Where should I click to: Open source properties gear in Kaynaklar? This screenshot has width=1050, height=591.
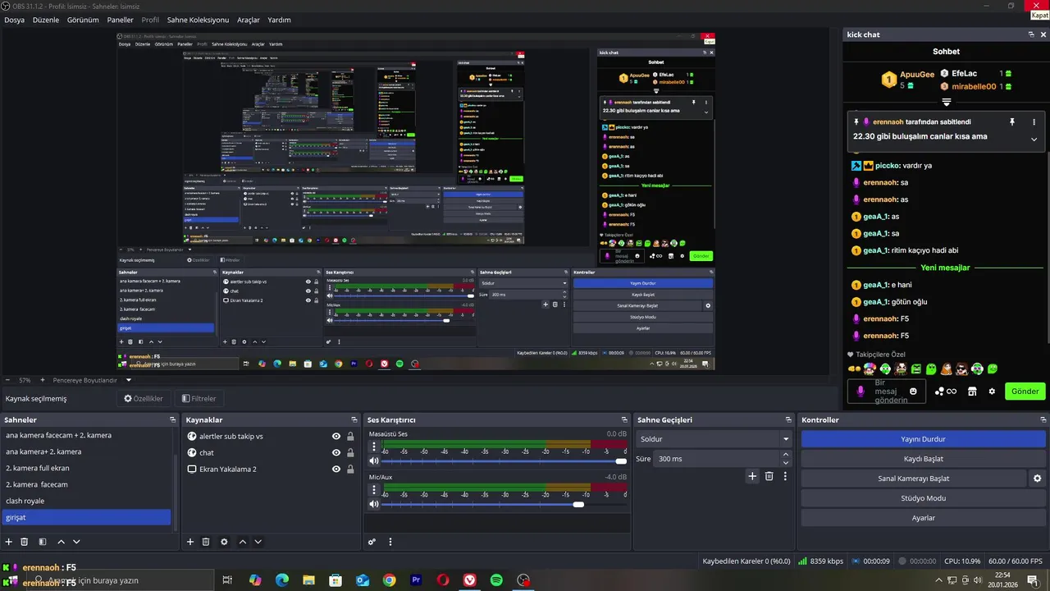click(224, 542)
